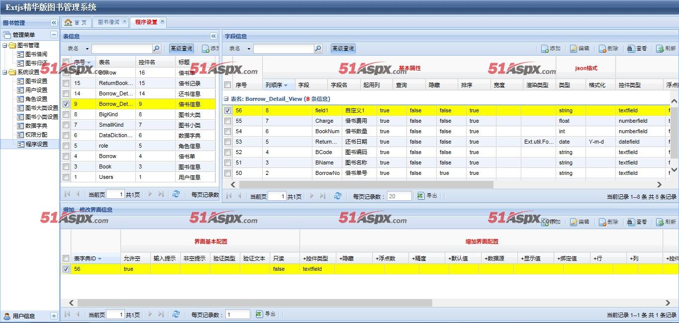Click 查看 in 字段信息 toolbar
The image size is (679, 323).
pos(637,49)
